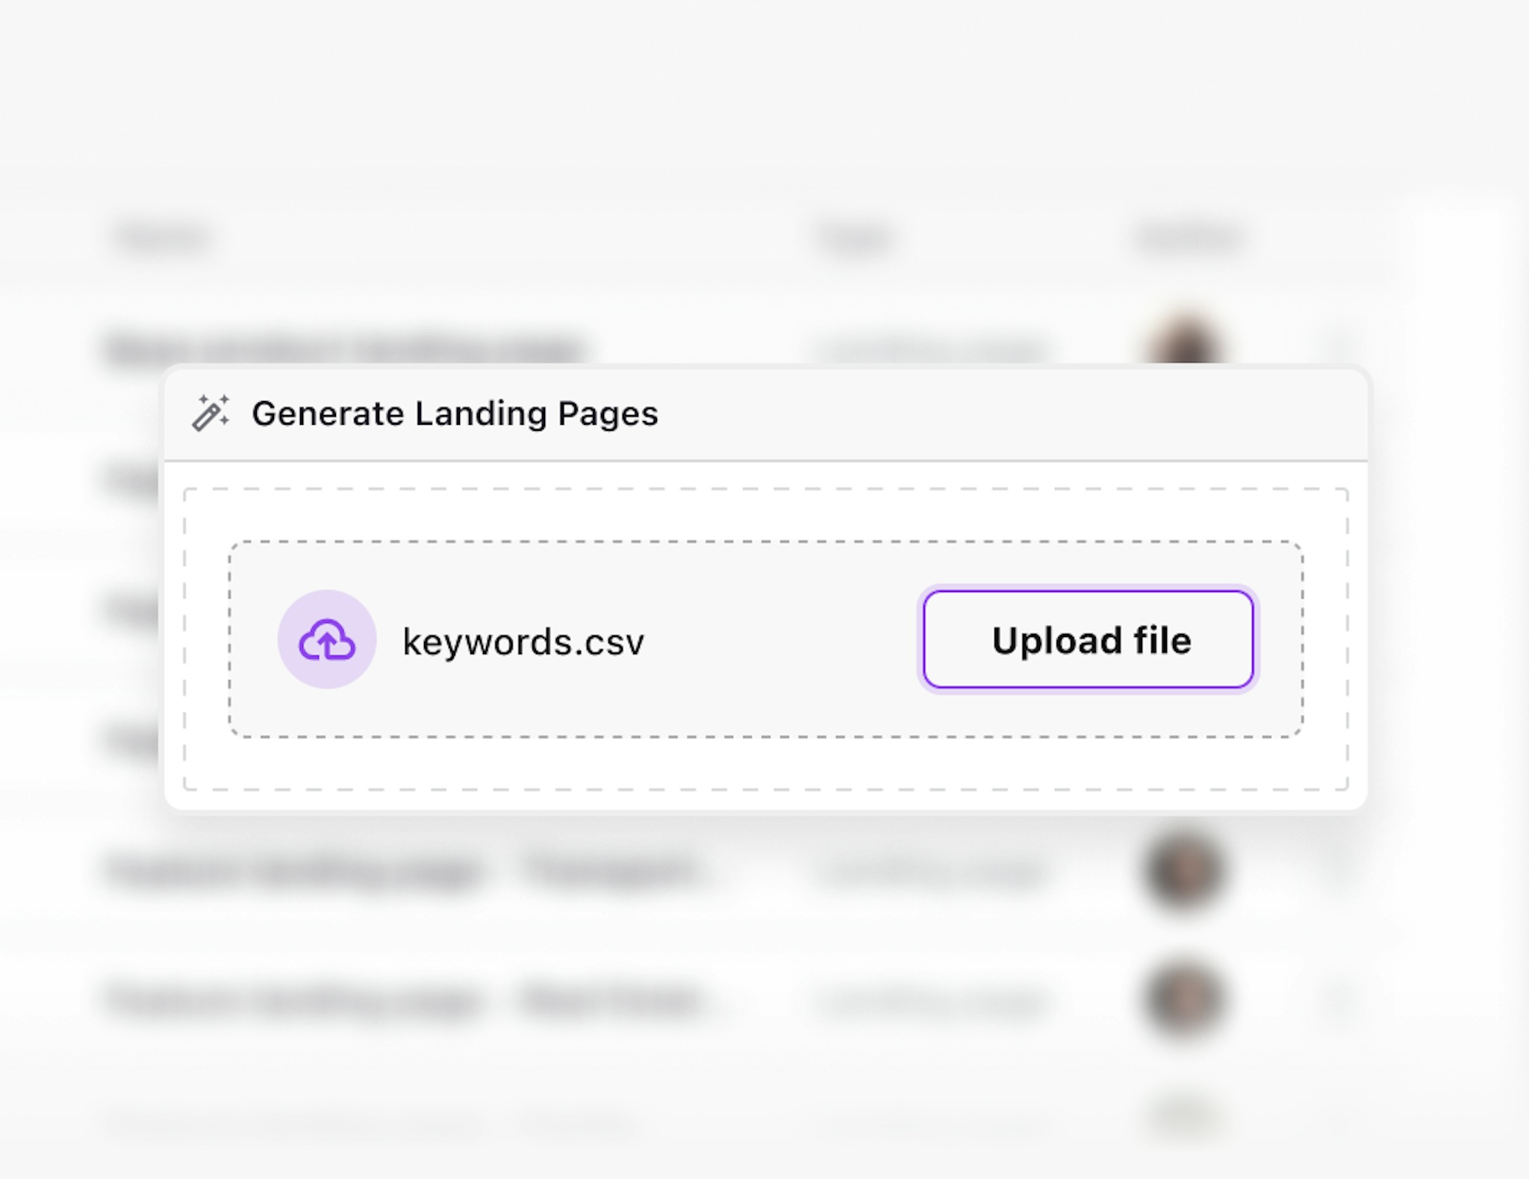Click the purple cloud upload icon
Image resolution: width=1529 pixels, height=1179 pixels.
click(x=327, y=640)
